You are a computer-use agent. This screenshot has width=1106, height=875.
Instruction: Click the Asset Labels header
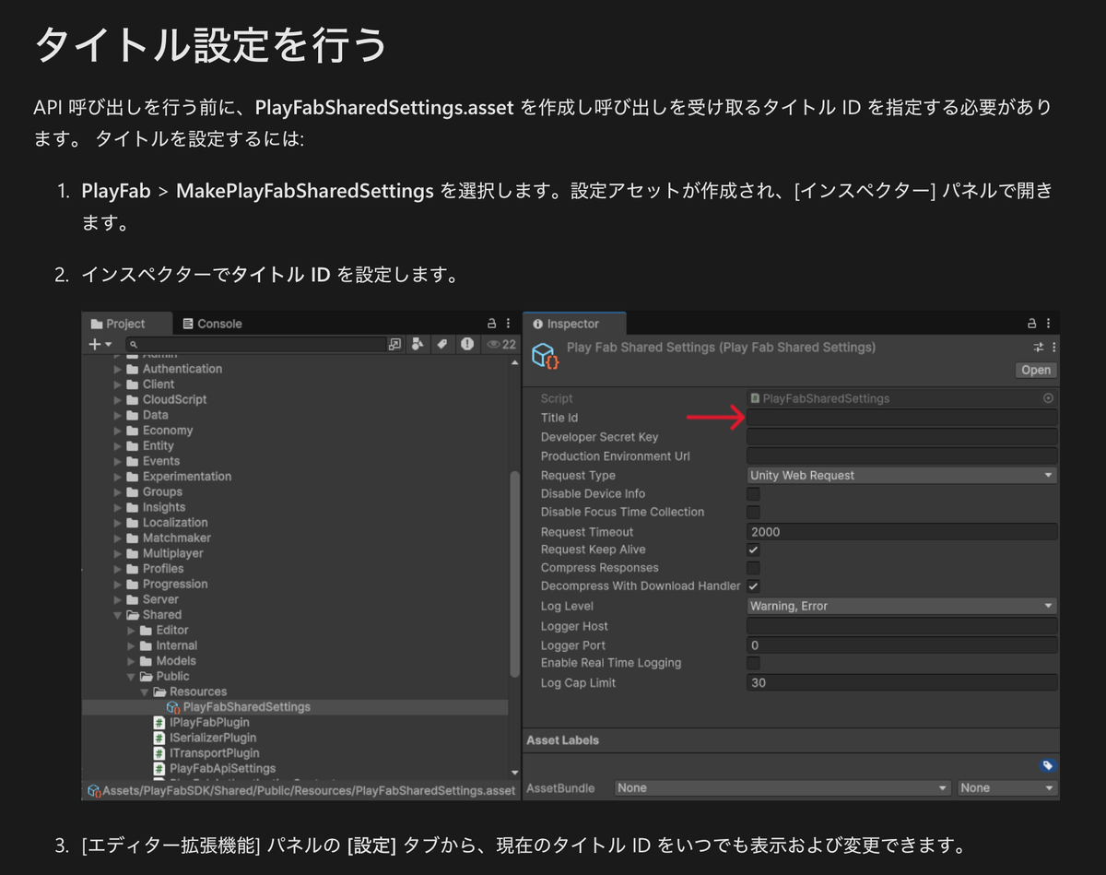[563, 740]
